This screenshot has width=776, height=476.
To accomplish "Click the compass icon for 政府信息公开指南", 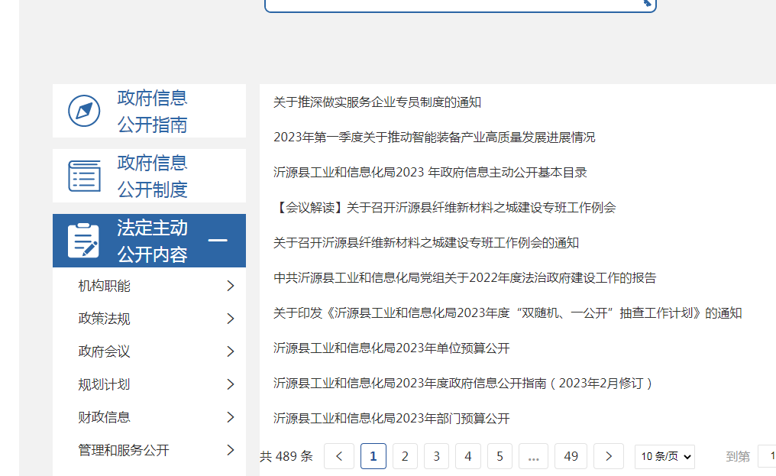I will click(84, 111).
